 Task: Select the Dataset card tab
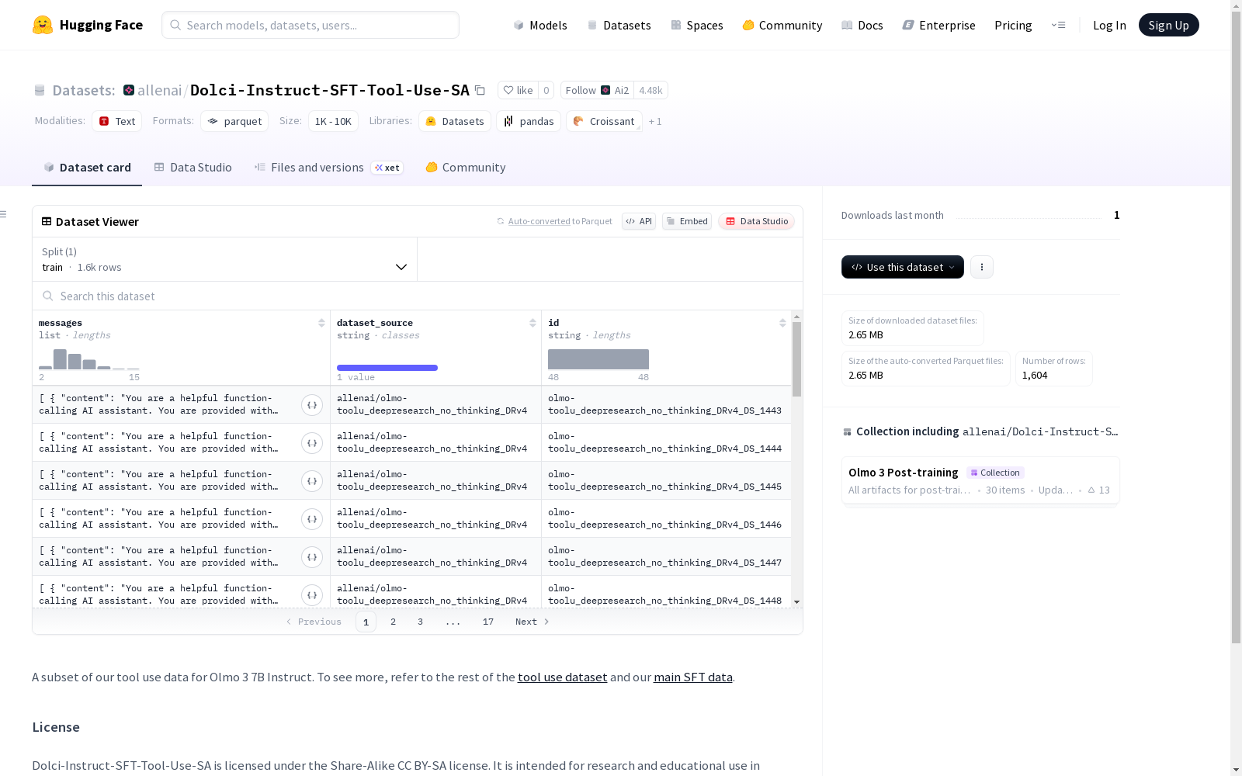point(87,168)
